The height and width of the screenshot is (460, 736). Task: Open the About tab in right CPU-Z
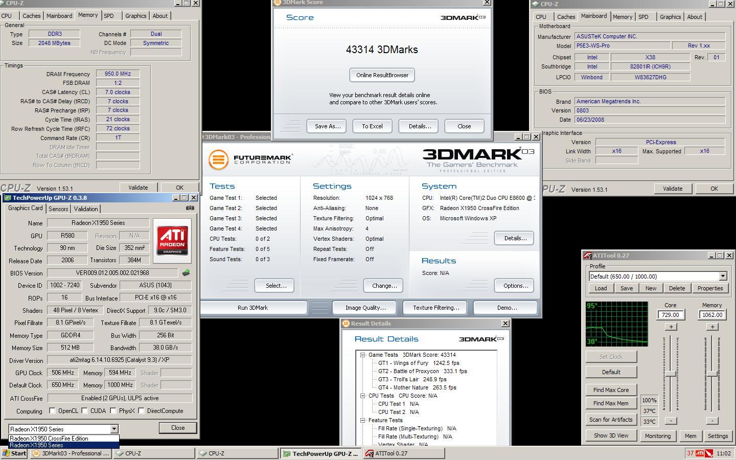[x=694, y=17]
